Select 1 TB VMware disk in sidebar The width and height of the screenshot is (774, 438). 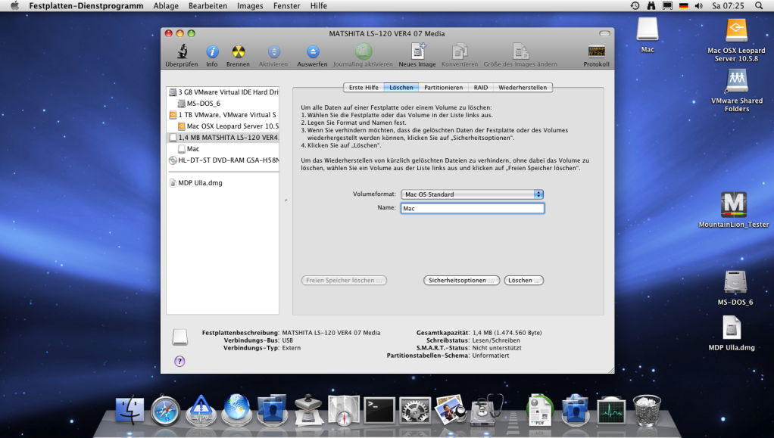(x=223, y=115)
